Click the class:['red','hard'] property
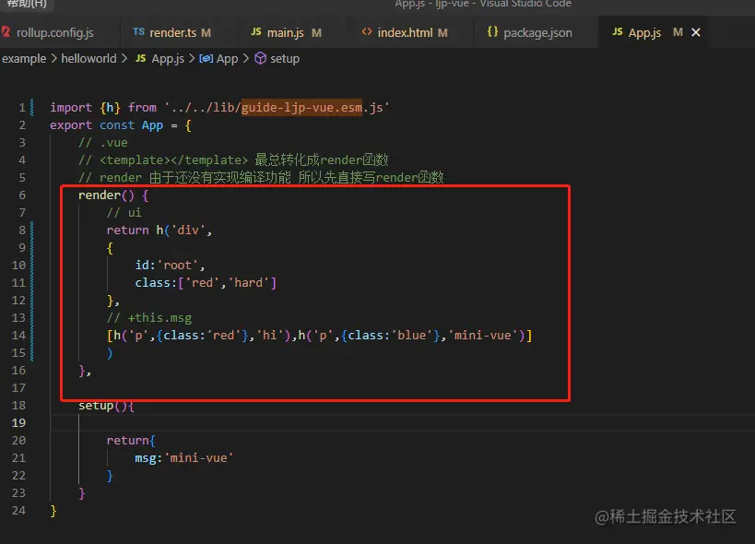 pos(206,282)
